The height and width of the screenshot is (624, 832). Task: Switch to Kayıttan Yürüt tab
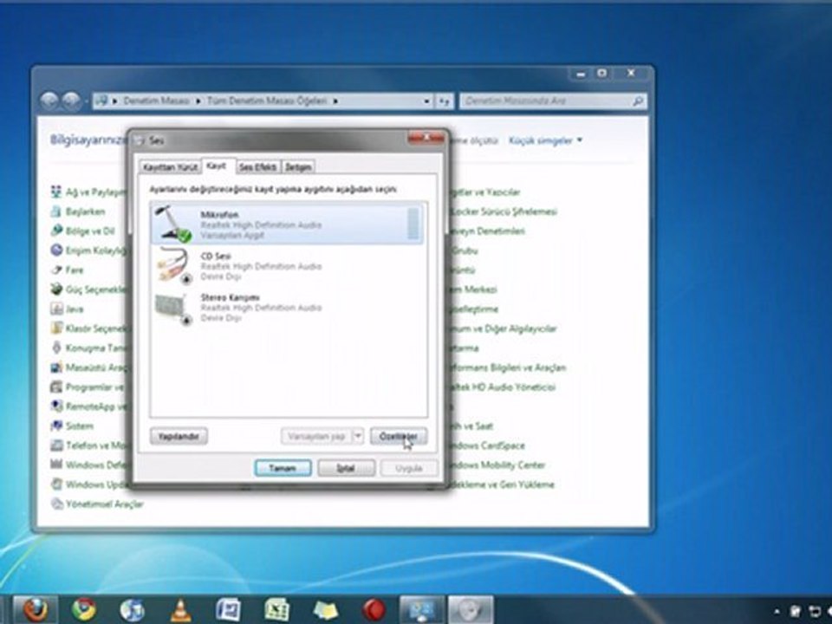click(x=170, y=167)
